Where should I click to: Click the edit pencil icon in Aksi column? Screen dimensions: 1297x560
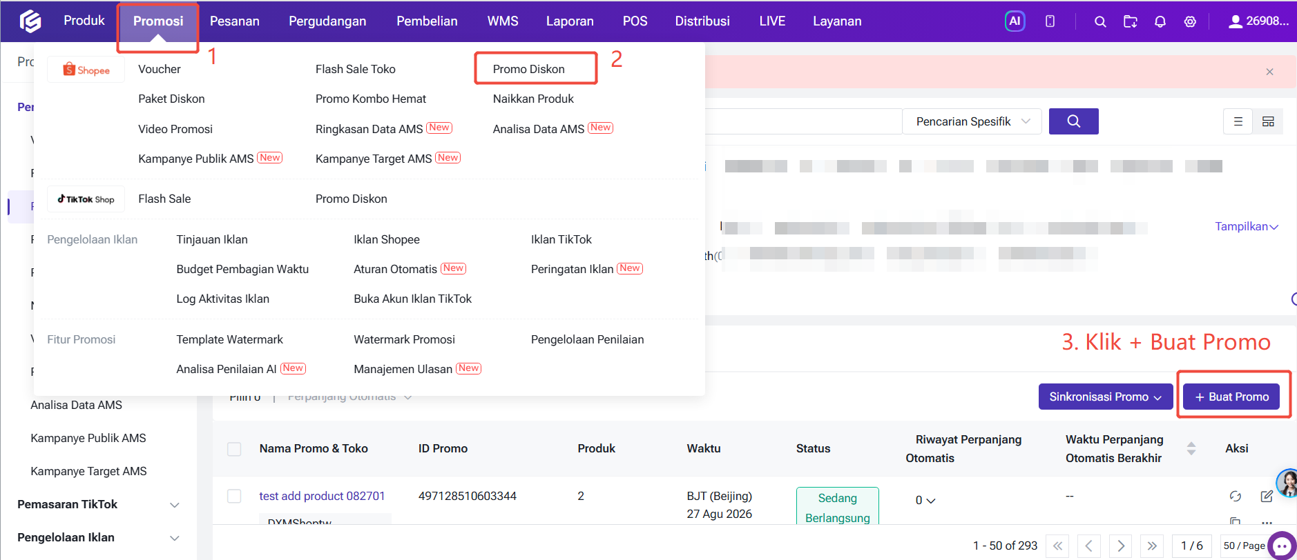pyautogui.click(x=1267, y=496)
